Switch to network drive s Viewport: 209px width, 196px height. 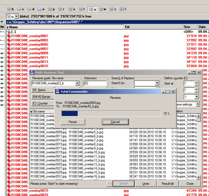(x=72, y=9)
